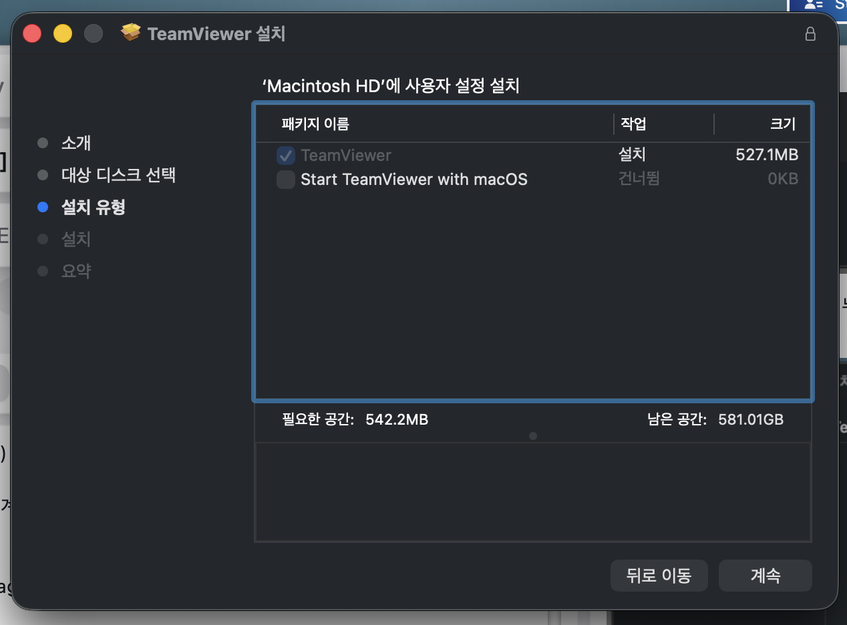
Task: Select the 소개 step in sidebar
Action: tap(76, 143)
